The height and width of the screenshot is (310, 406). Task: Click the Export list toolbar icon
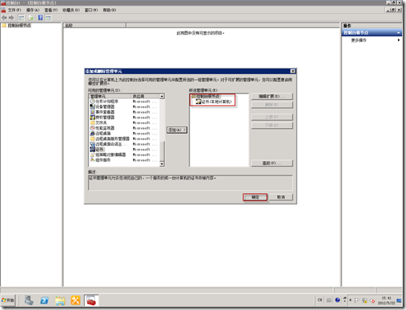coord(31,18)
